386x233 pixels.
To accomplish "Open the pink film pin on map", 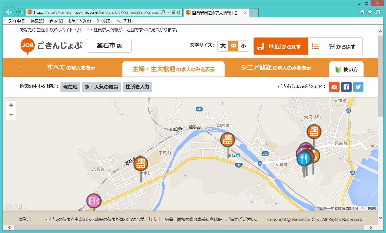I will [x=94, y=201].
